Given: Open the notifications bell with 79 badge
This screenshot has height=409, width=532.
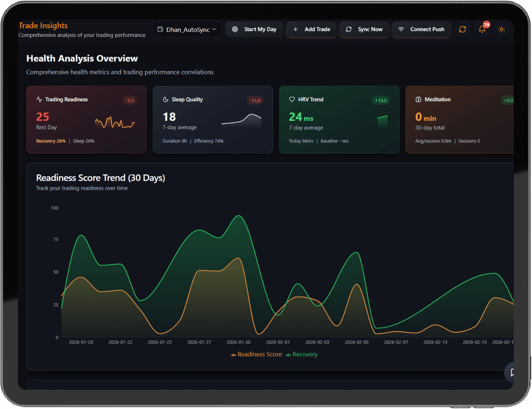Looking at the screenshot, I should pyautogui.click(x=482, y=29).
